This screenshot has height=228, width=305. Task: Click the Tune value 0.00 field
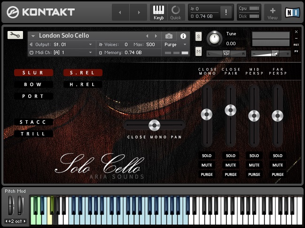(231, 43)
